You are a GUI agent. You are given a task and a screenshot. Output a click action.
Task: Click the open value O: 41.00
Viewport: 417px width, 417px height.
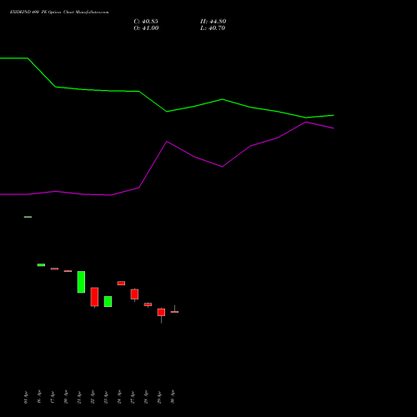(x=146, y=28)
